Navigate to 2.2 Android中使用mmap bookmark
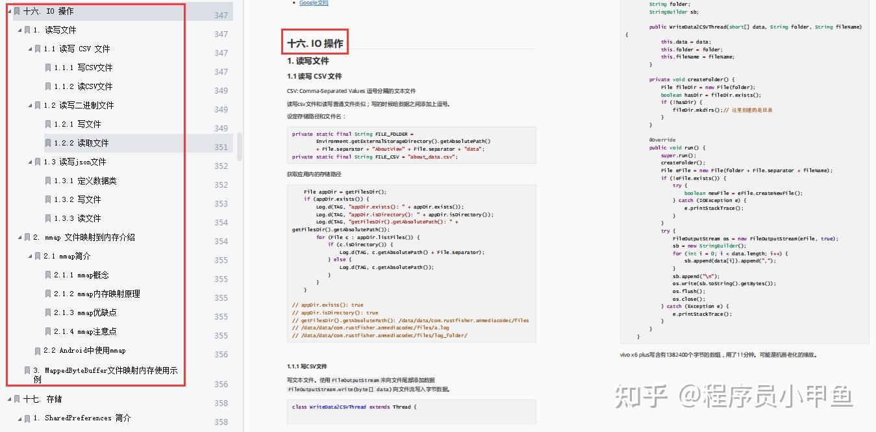Screen dimensions: 876x432 (x=84, y=351)
